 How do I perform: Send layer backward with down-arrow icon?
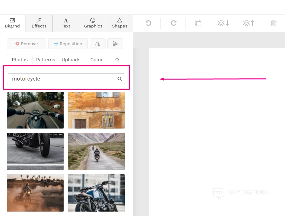[x=223, y=23]
